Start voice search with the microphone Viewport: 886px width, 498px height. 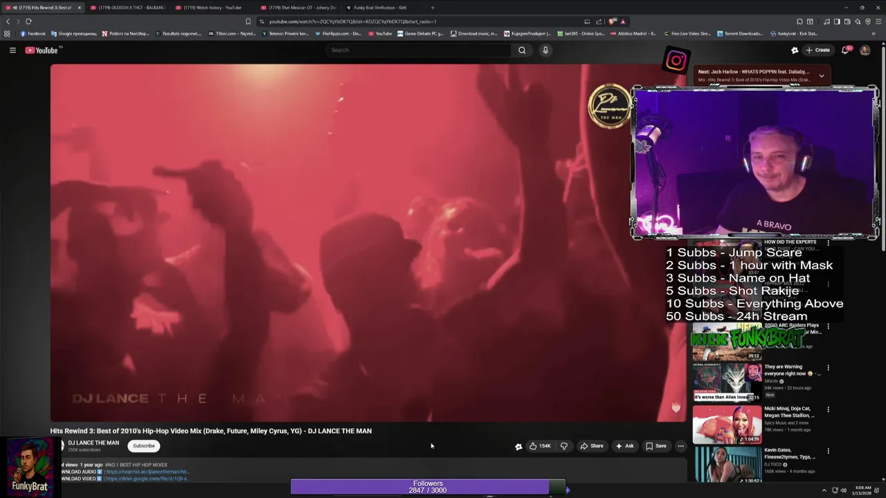(545, 50)
